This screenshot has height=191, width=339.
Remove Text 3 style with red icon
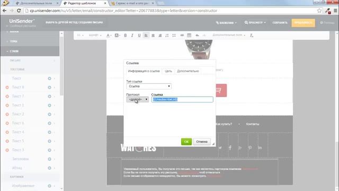[7, 150]
